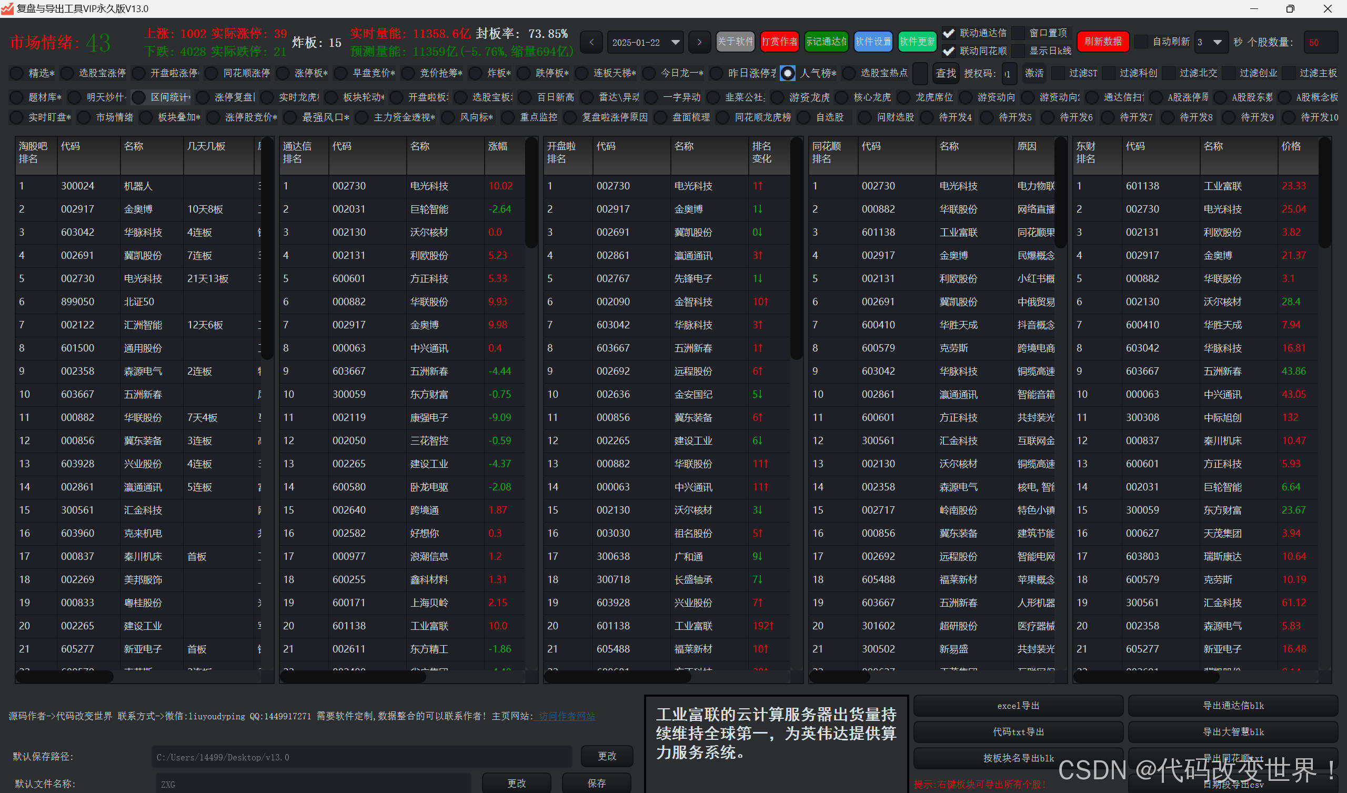This screenshot has width=1347, height=793.
Task: Open the 访问作者网站 link
Action: point(567,716)
